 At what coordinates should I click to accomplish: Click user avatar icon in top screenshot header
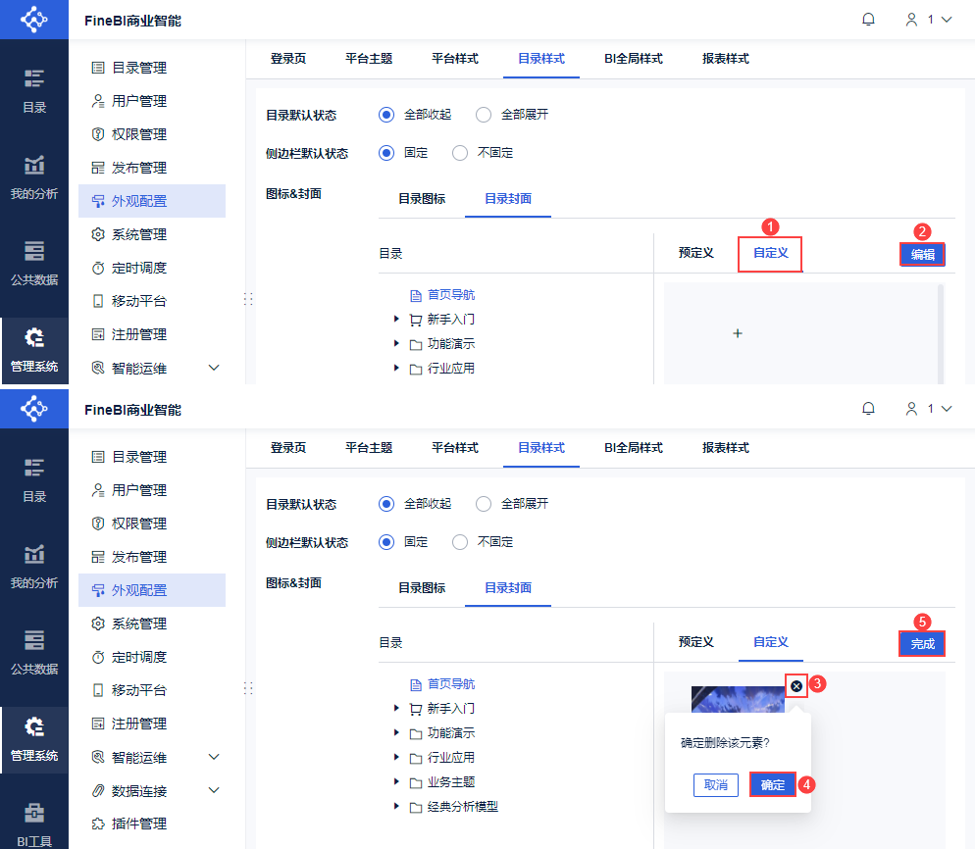[x=911, y=20]
